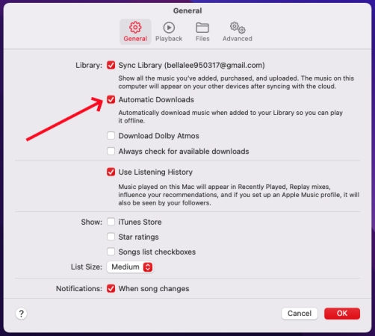This screenshot has width=375, height=336.
Task: Show iTunes Store checkbox
Action: tap(111, 222)
